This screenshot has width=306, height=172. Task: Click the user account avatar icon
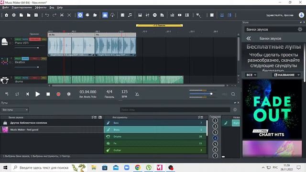click(x=301, y=15)
